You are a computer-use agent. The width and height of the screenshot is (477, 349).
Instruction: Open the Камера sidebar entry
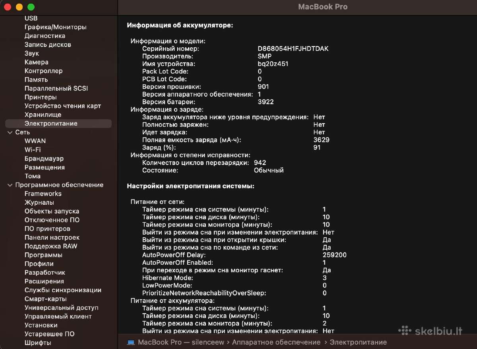(x=37, y=62)
